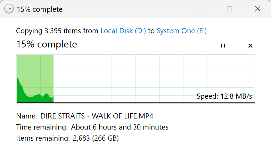271x150 pixels.
Task: Click the 2,683 (266 GB) items remaining value
Action: [x=95, y=139]
